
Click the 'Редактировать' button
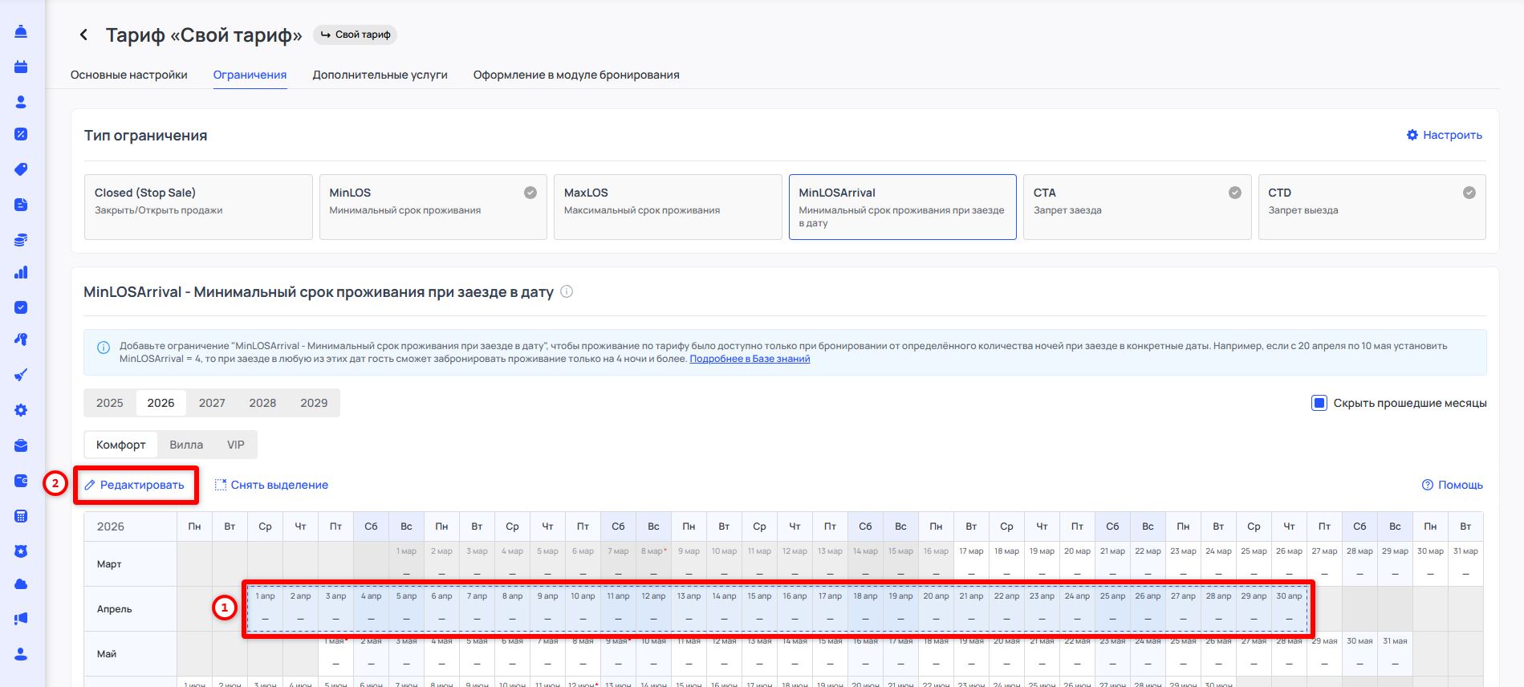pos(135,485)
